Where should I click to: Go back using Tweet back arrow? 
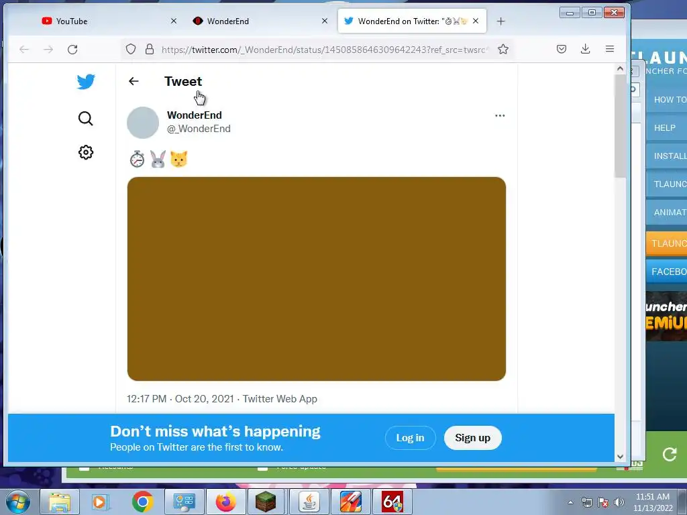coord(134,81)
